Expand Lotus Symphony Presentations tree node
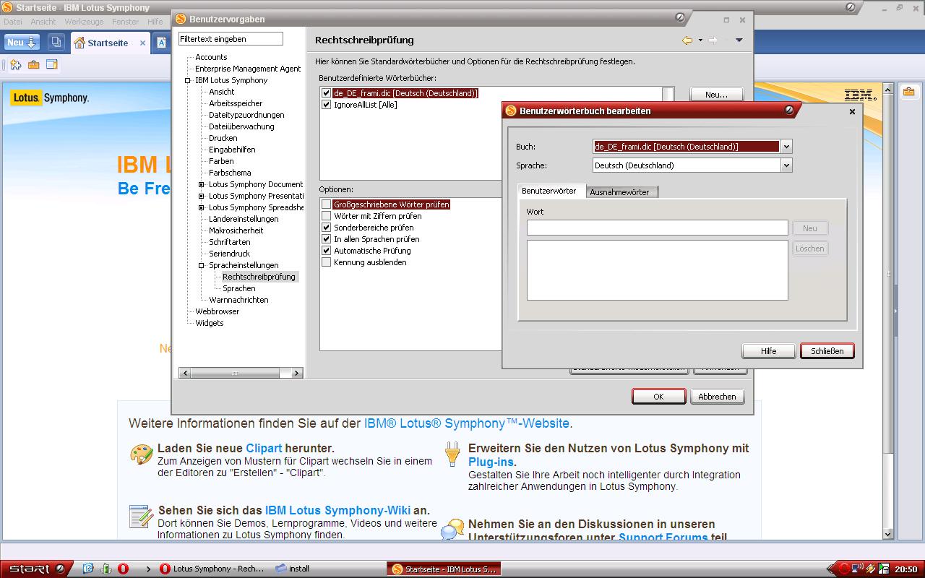925x578 pixels. (202, 196)
